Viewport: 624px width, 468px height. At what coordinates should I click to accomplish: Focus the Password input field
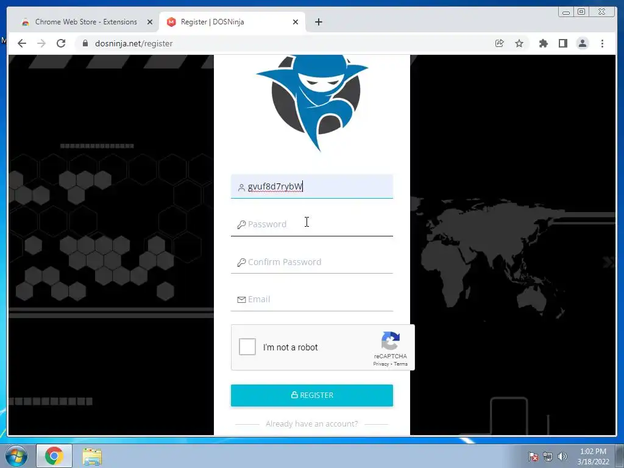[312, 224]
